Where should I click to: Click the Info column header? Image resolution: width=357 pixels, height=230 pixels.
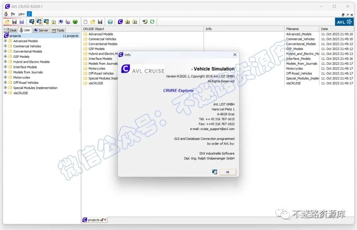pos(244,29)
